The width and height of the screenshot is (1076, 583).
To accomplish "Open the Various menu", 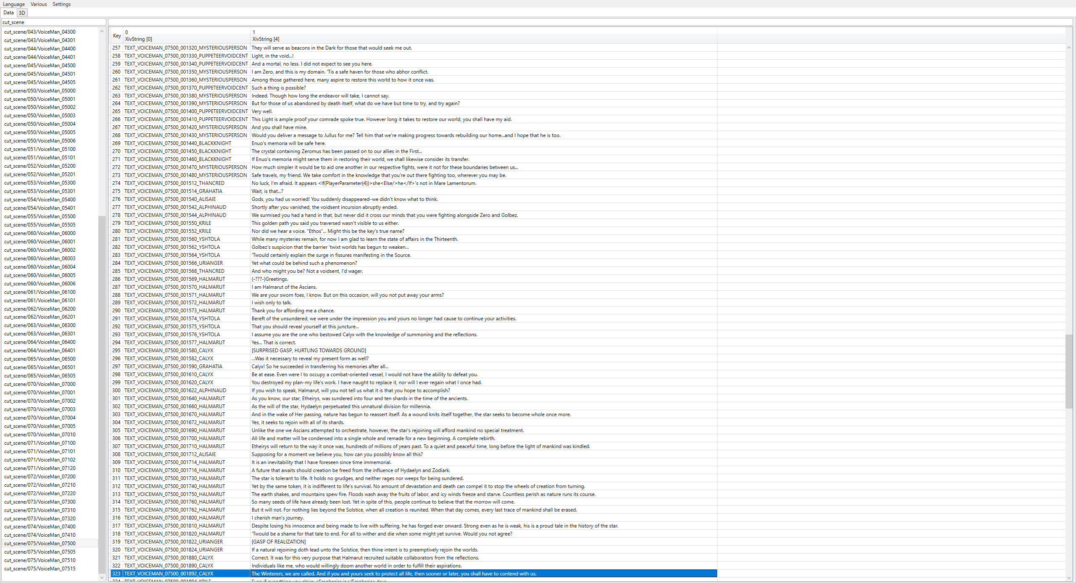I will tap(39, 4).
